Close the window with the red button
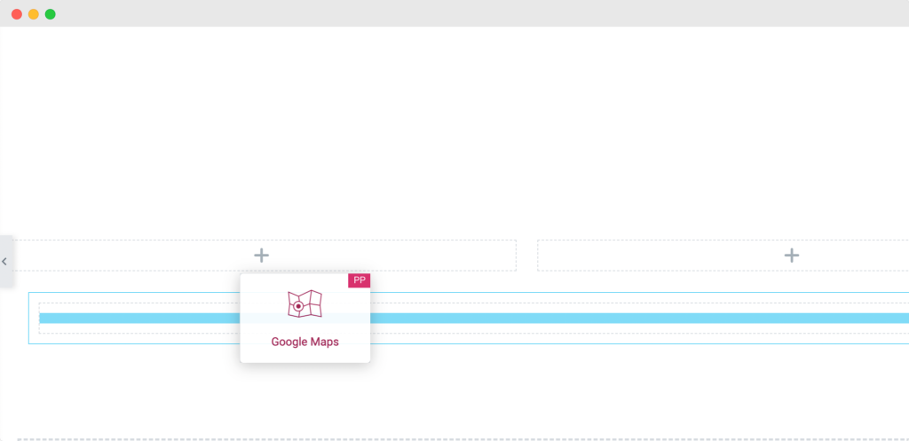This screenshot has height=441, width=909. (17, 14)
